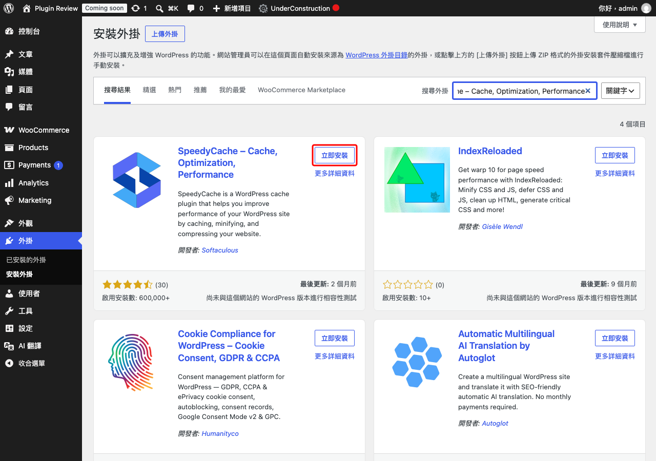The width and height of the screenshot is (656, 461).
Task: Open the Cookie Compliance plugin title link
Action: point(229,346)
